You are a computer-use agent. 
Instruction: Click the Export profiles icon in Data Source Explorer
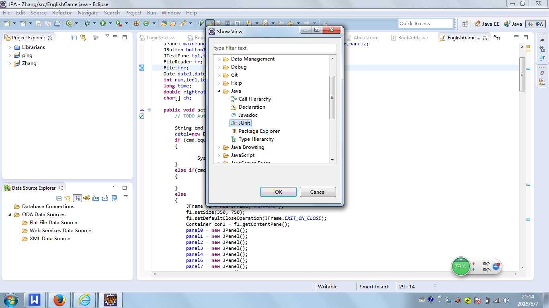105,198
